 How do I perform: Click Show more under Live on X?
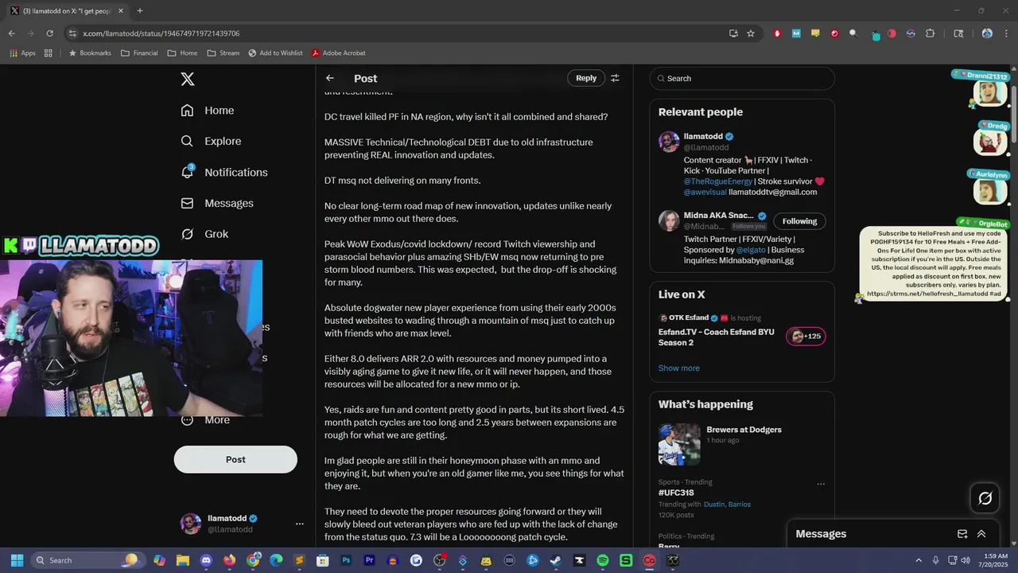click(679, 368)
